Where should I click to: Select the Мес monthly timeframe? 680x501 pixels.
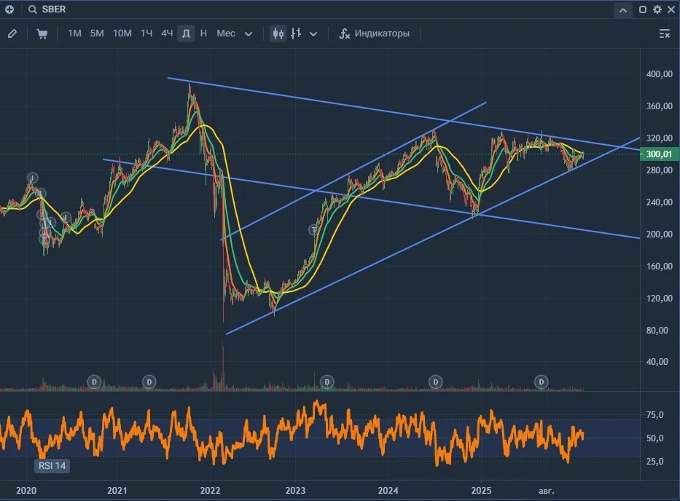[226, 33]
